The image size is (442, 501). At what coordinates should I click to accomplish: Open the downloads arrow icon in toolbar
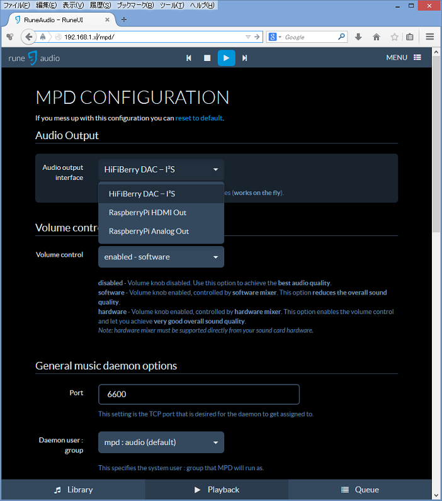point(358,37)
